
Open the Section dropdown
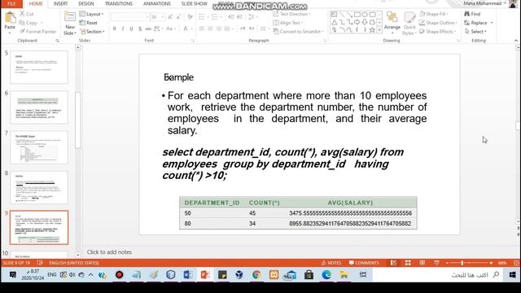tap(92, 32)
